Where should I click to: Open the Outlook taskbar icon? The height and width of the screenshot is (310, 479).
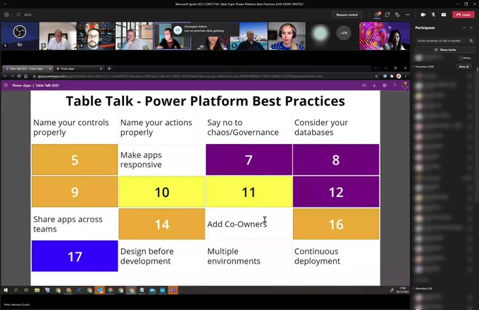[100, 290]
